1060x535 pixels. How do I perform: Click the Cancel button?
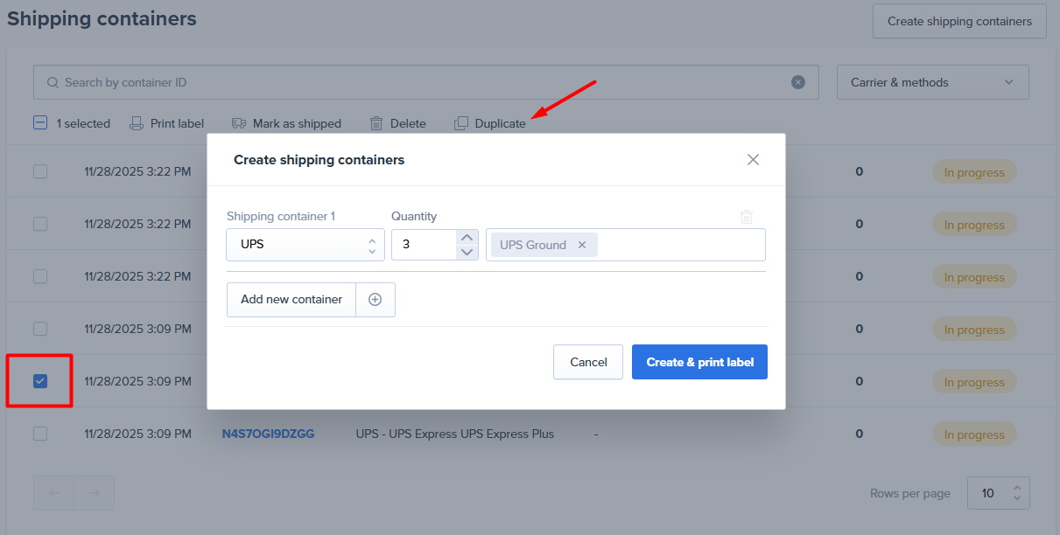click(x=588, y=362)
